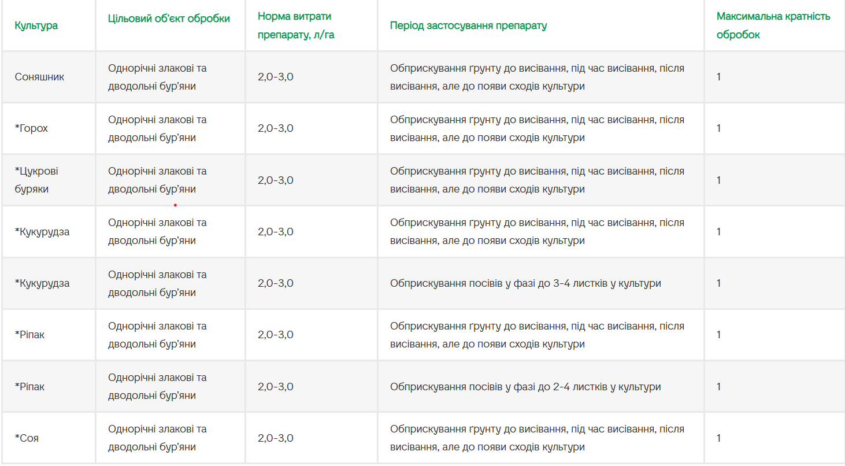This screenshot has width=845, height=466.
Task: Click 'Максимальна кратність обробок' column header
Action: pos(773,25)
